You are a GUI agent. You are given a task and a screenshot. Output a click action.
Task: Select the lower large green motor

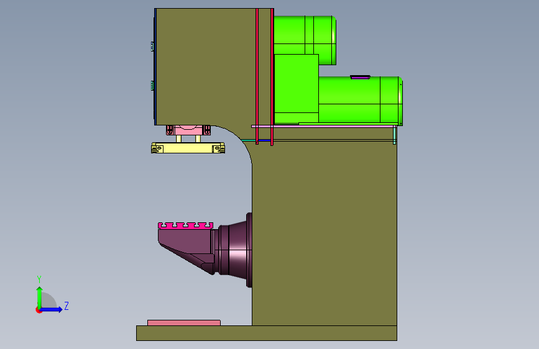(360, 101)
